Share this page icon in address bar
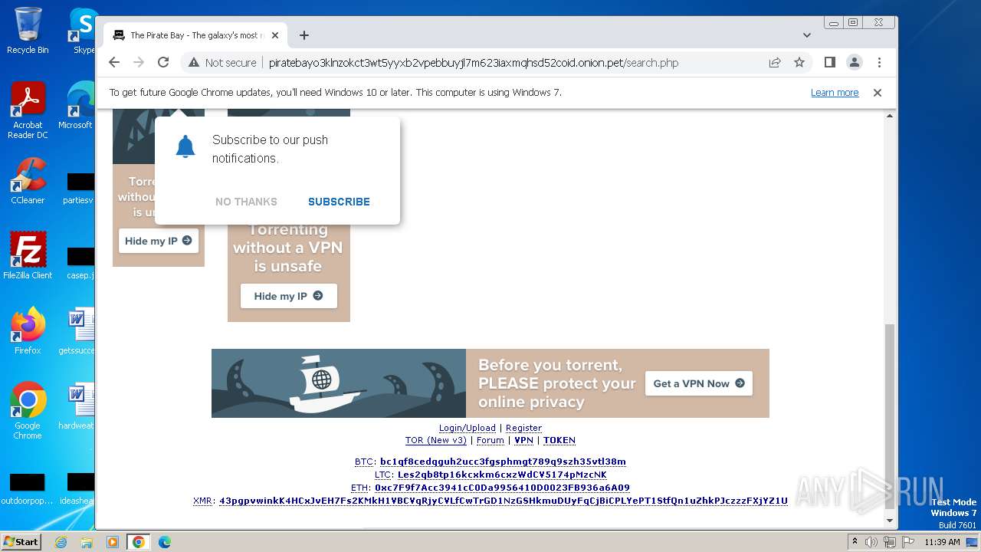The height and width of the screenshot is (552, 981). pos(775,63)
